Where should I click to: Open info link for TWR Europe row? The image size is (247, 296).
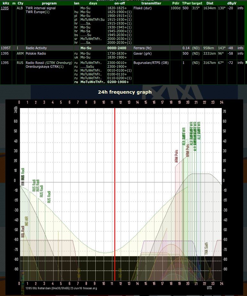(x=240, y=8)
